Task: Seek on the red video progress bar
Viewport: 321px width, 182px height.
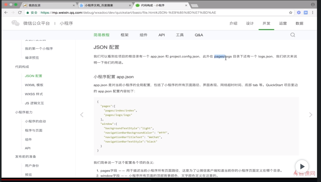Action: [x=65, y=180]
